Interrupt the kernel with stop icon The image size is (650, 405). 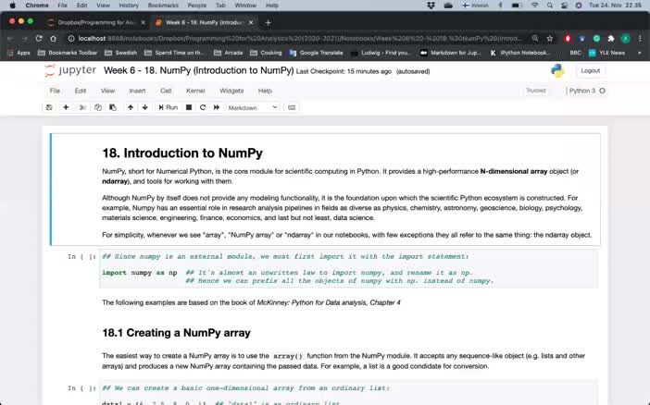(189, 107)
